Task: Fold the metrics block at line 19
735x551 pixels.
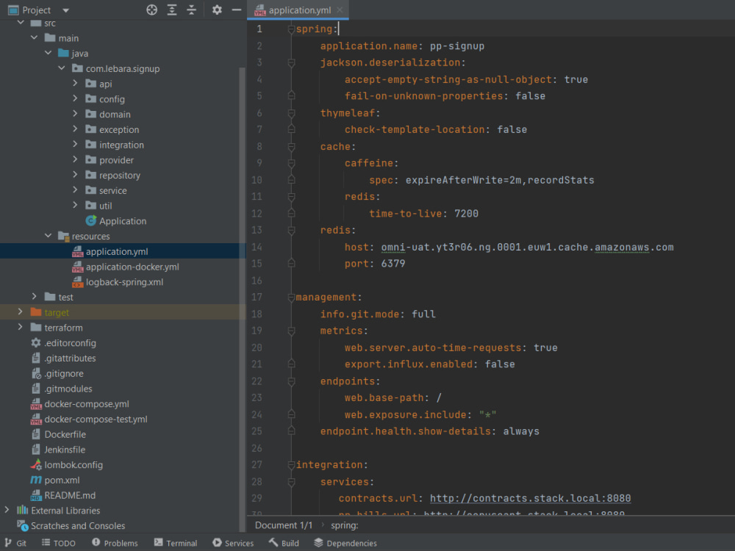Action: click(291, 331)
